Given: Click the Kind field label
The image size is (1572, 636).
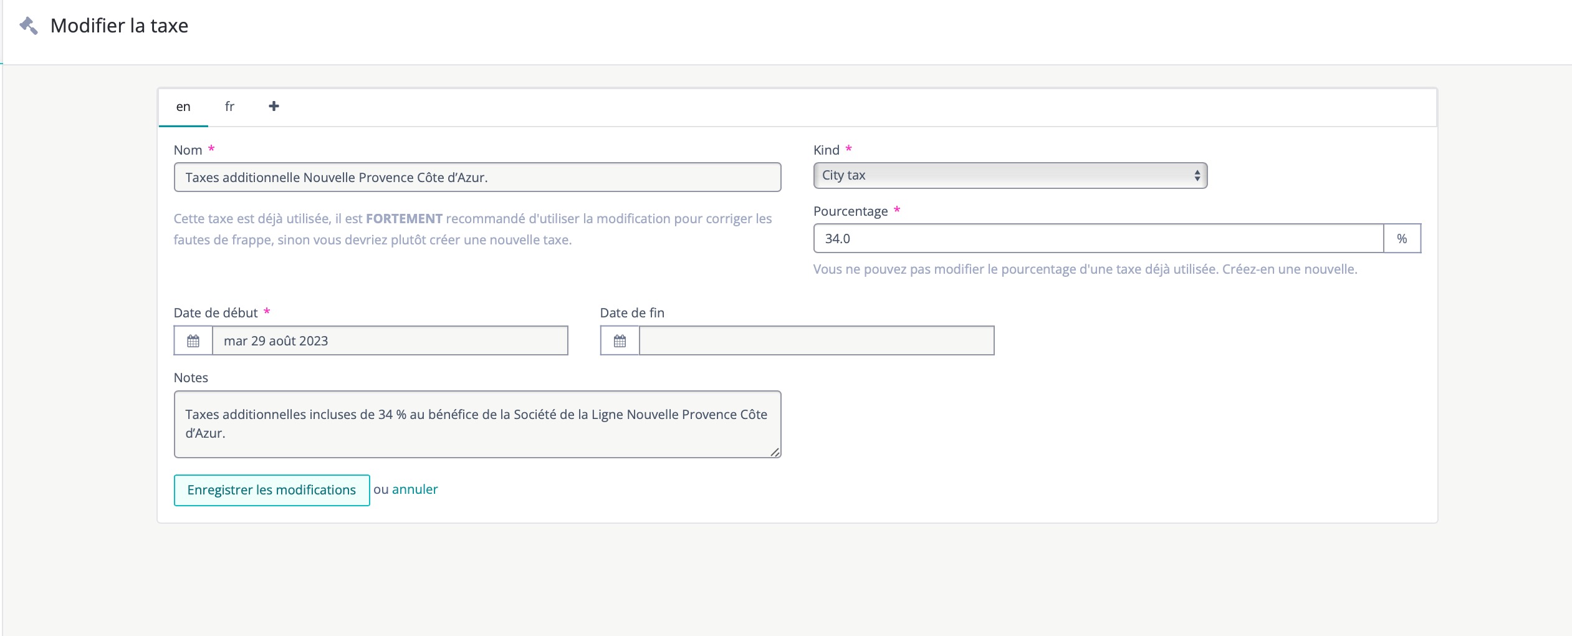Looking at the screenshot, I should [x=827, y=150].
